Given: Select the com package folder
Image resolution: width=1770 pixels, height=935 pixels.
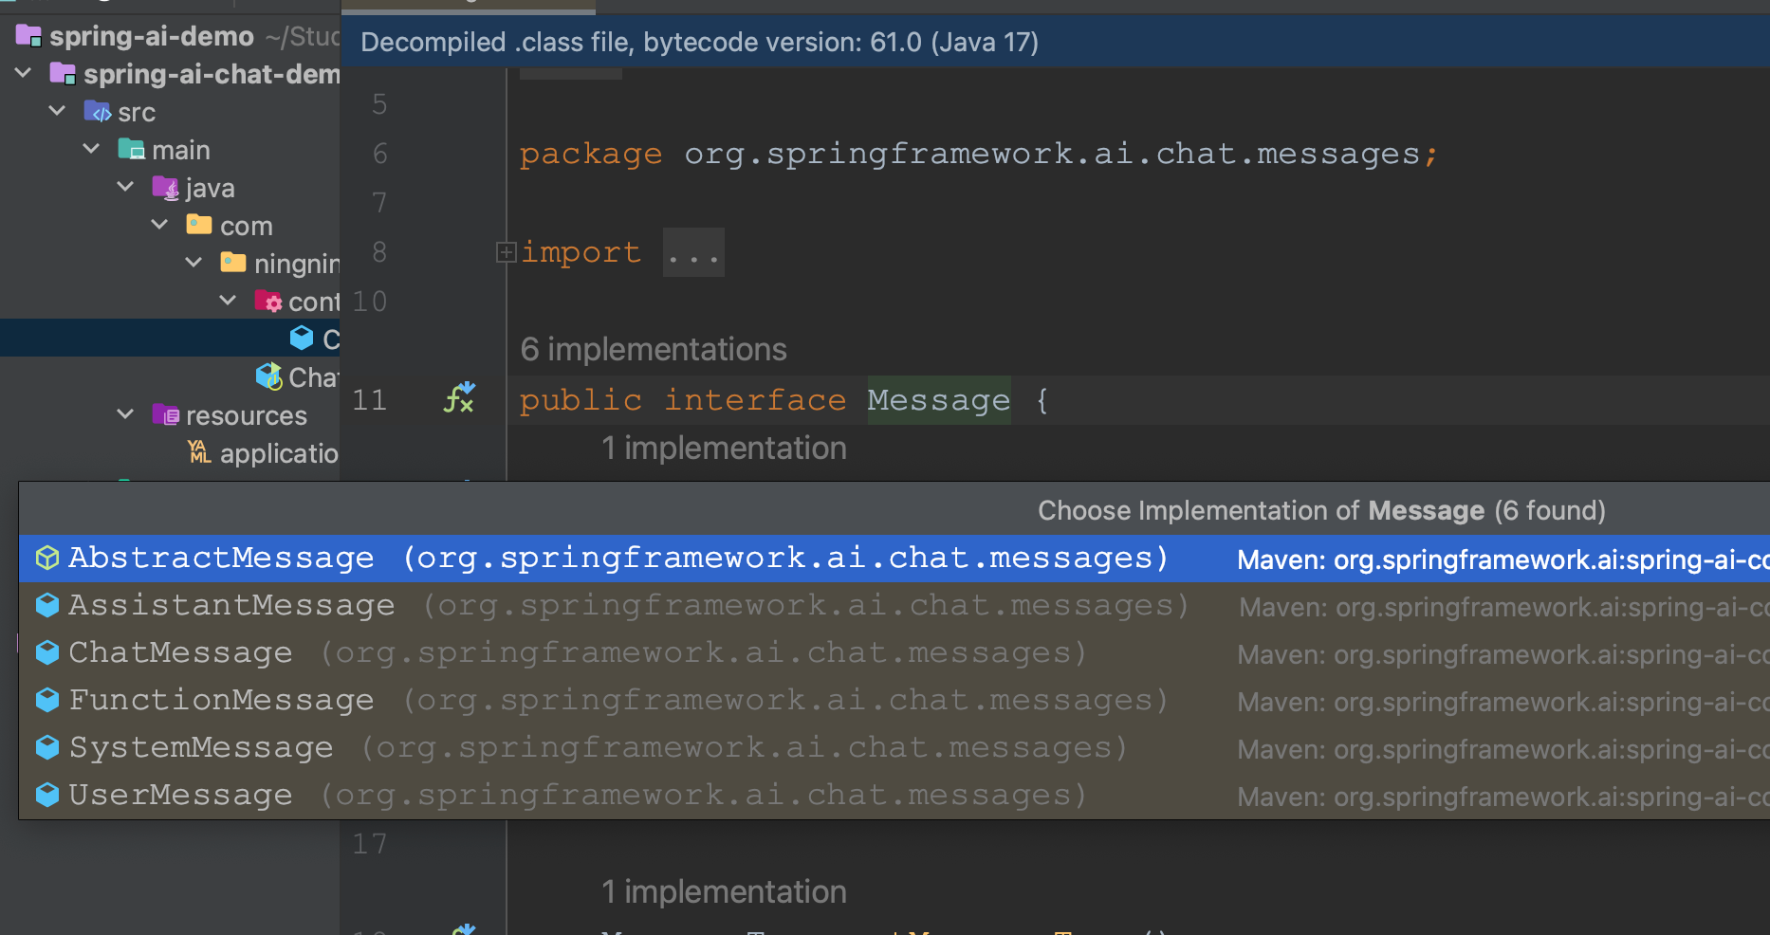Looking at the screenshot, I should point(247,227).
